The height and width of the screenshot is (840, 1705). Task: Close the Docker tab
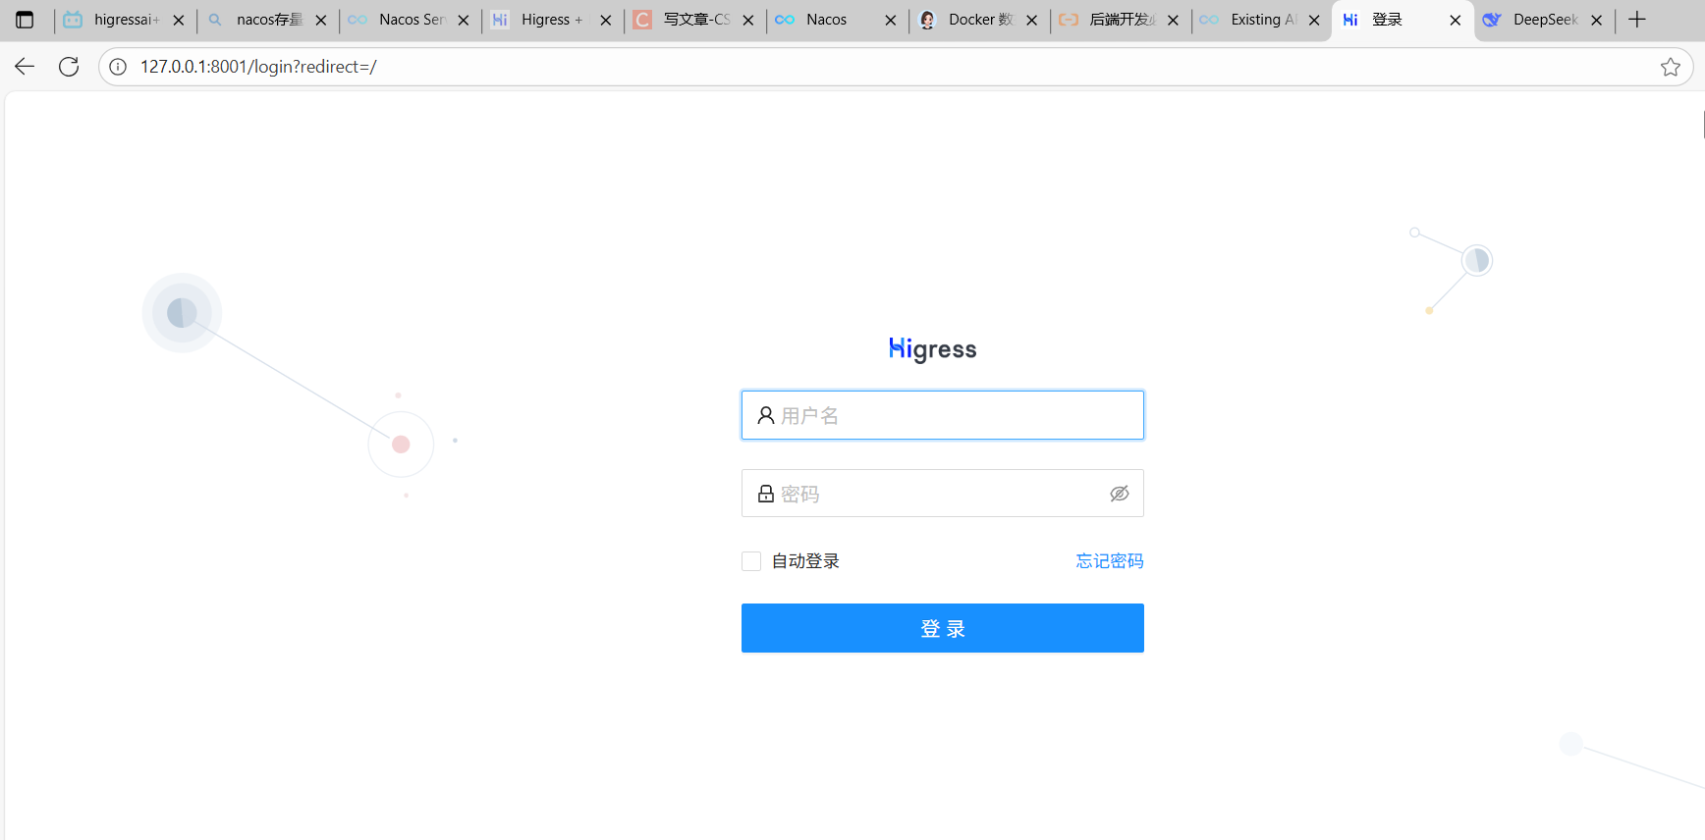[1032, 20]
